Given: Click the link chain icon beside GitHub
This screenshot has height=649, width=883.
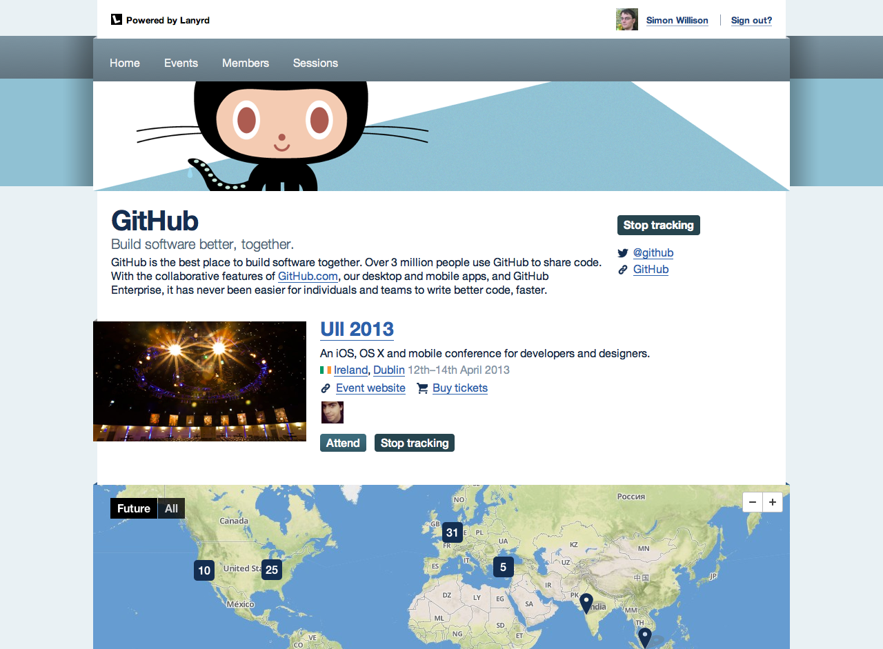Looking at the screenshot, I should coord(623,270).
